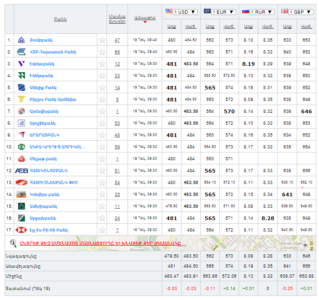This screenshot has width=319, height=300.
Task: Open the red find-nearest-branch banner link
Action: click(x=100, y=243)
